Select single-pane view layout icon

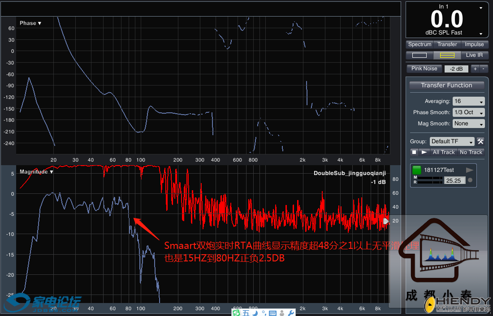(x=419, y=55)
